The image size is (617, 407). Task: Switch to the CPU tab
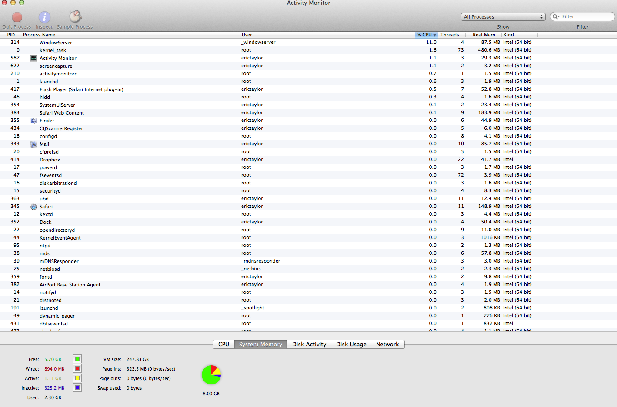pyautogui.click(x=223, y=344)
